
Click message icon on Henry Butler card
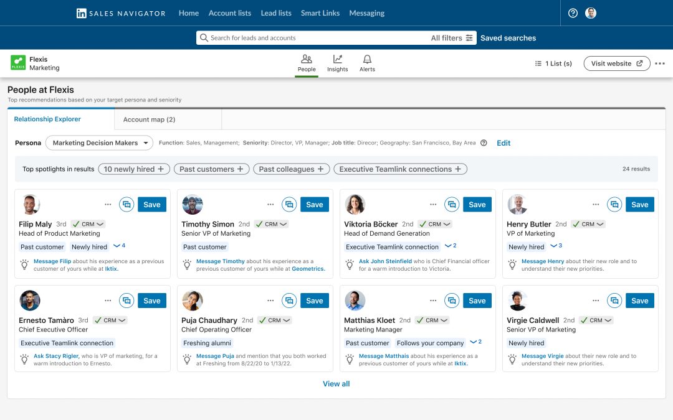coord(614,205)
